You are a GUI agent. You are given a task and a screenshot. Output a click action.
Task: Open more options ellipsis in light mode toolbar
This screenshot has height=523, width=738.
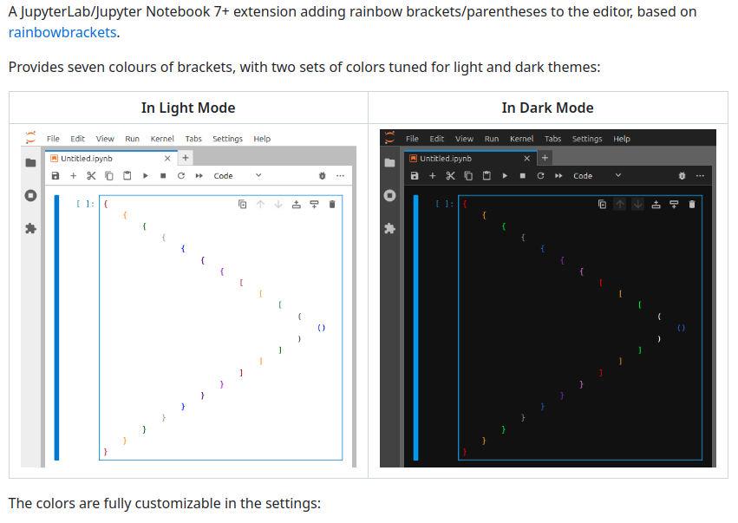pyautogui.click(x=340, y=175)
